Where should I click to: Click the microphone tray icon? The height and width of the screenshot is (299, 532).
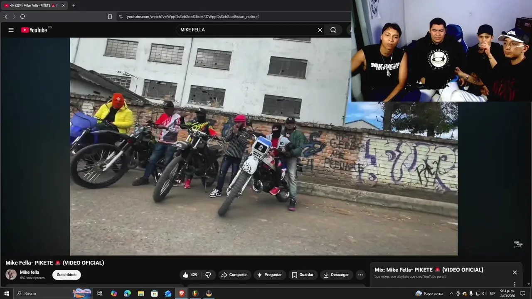click(471, 294)
